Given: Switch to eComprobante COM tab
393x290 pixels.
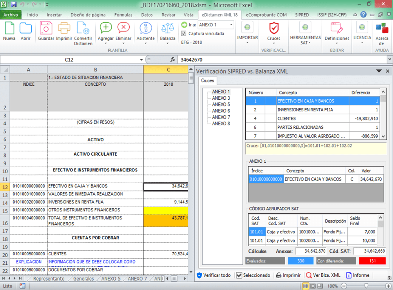Looking at the screenshot, I should pyautogui.click(x=266, y=15).
